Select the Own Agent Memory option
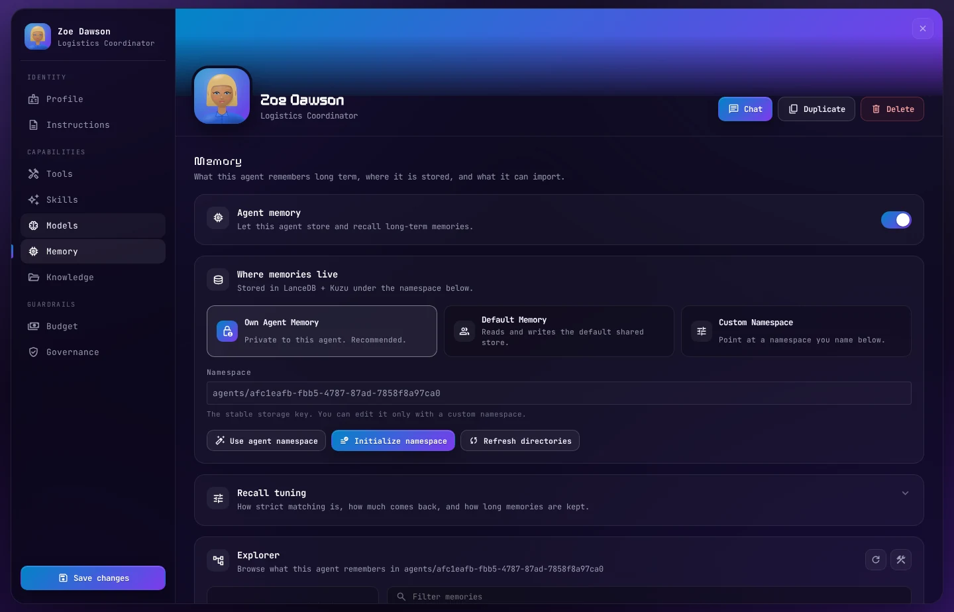The height and width of the screenshot is (612, 954). point(322,331)
